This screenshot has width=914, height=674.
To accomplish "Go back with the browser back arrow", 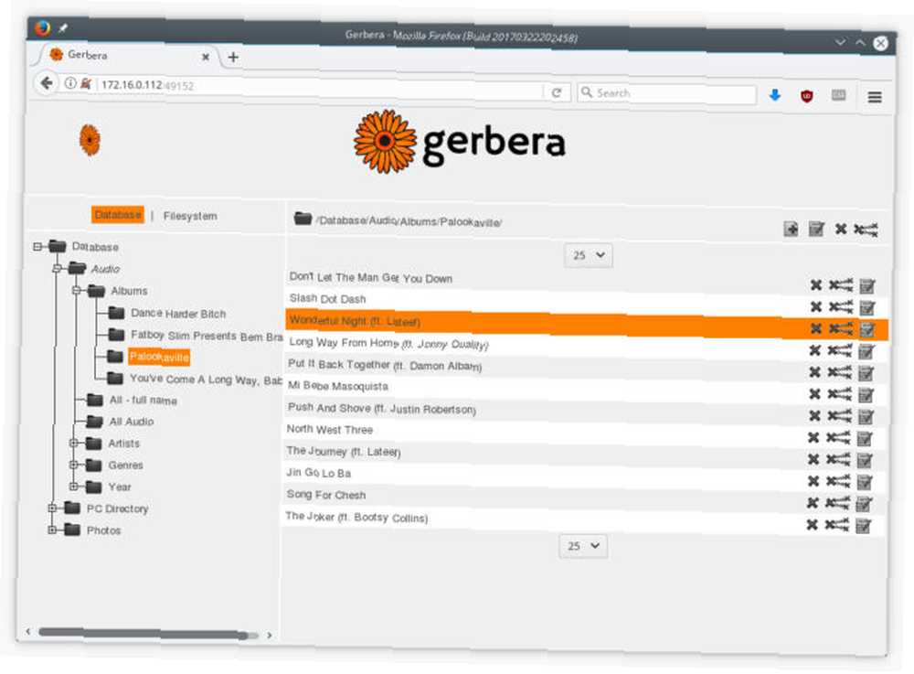I will point(47,83).
